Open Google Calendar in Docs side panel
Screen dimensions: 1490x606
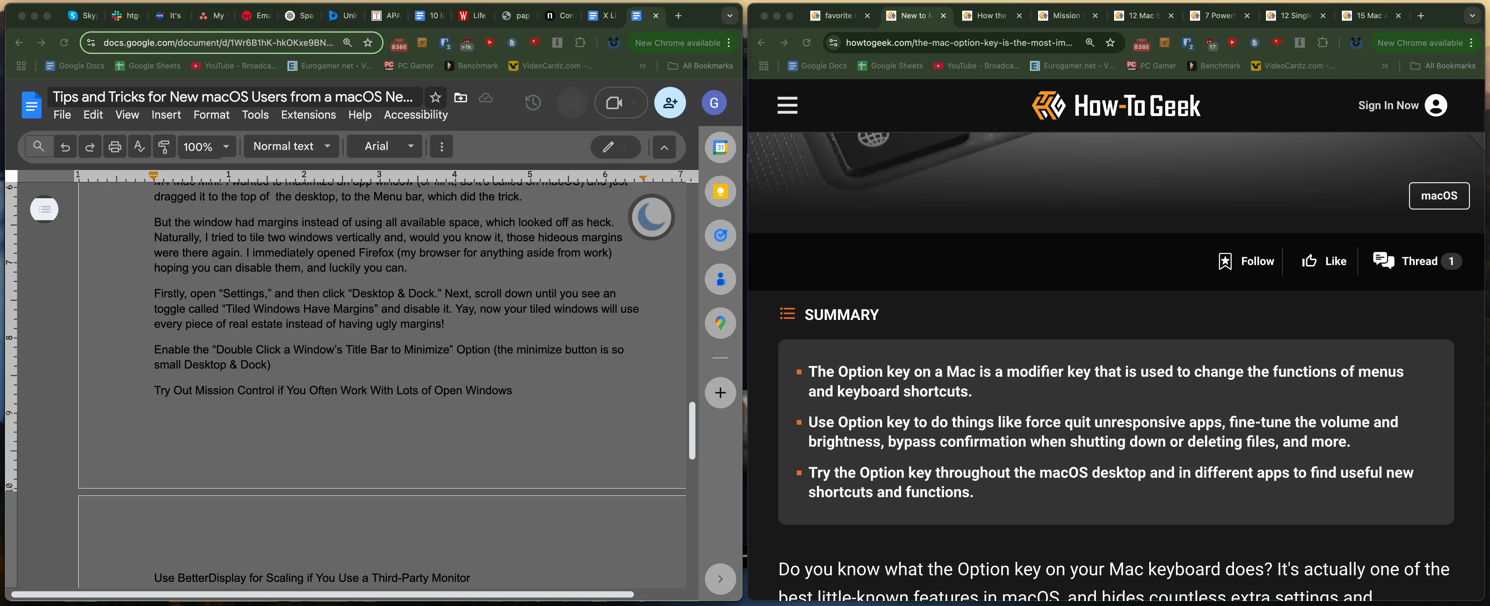point(720,147)
